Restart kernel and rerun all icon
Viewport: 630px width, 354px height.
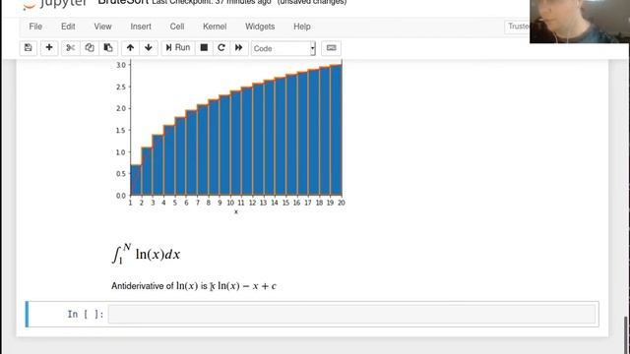[x=238, y=48]
